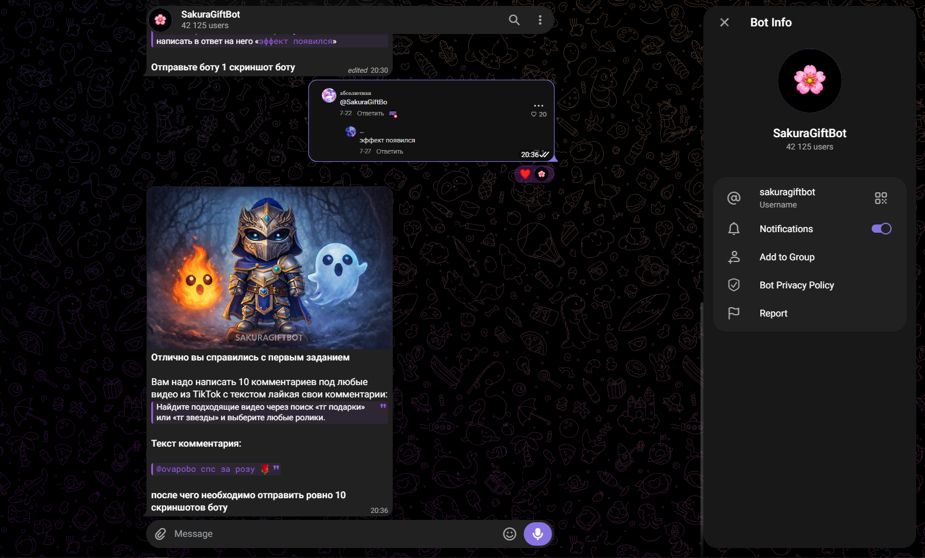925x558 pixels.
Task: Click the "42 125 users" text in Bot Info
Action: coord(810,147)
